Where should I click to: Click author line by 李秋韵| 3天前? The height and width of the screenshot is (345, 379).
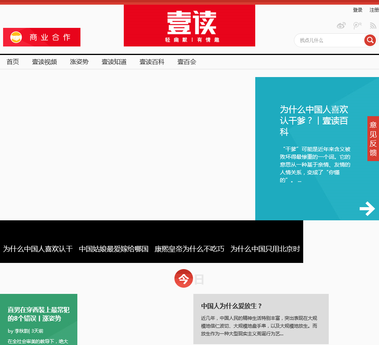click(x=26, y=331)
